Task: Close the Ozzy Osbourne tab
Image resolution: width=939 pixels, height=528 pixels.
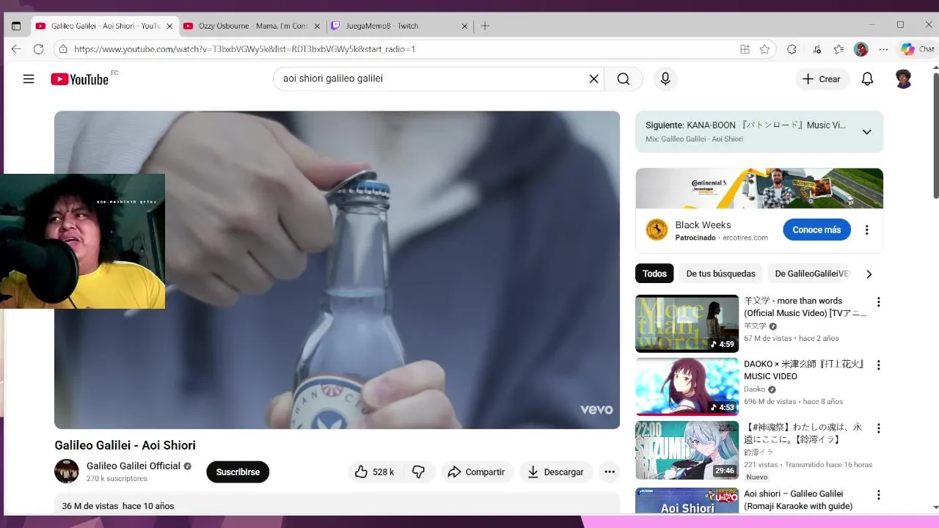Action: coord(318,26)
